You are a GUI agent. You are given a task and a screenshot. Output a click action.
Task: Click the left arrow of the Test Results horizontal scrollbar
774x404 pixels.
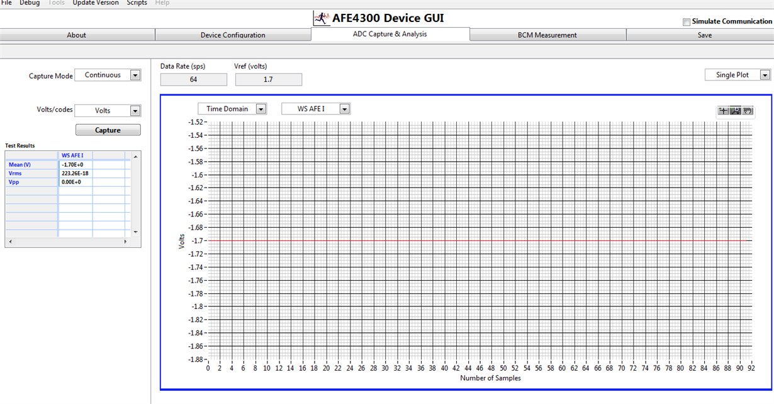(9, 242)
